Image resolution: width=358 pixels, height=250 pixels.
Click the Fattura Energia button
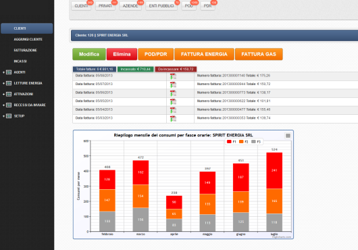click(x=204, y=54)
